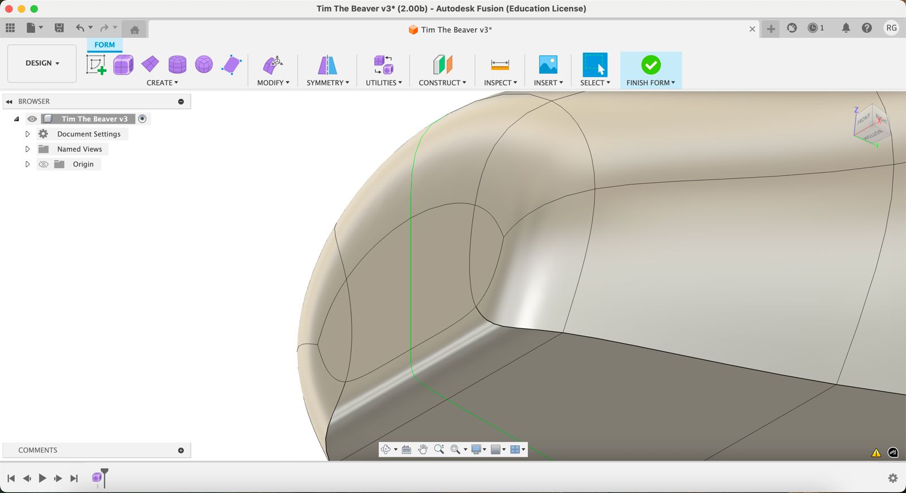Activate the Tim The Beaver v3 radio button

(143, 119)
